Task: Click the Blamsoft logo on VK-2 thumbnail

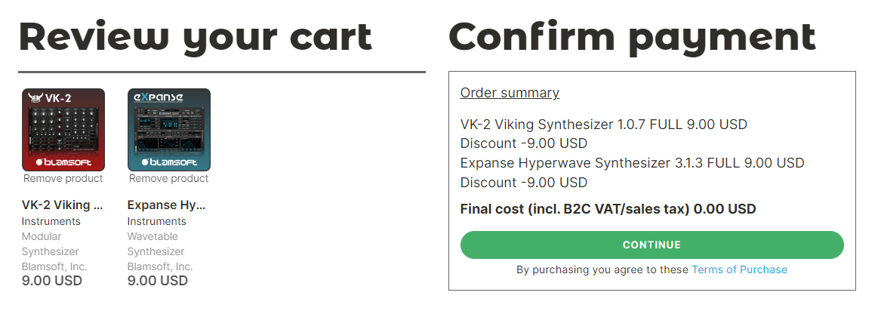Action: coord(63,162)
